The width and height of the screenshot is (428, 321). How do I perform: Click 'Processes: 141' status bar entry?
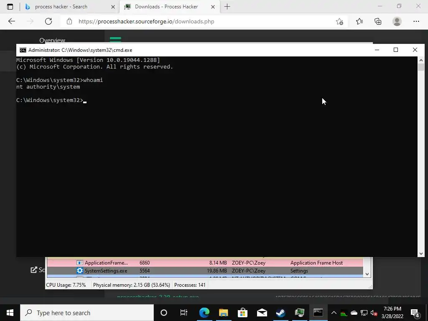click(190, 285)
